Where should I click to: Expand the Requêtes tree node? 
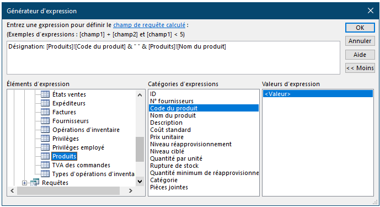tap(24, 183)
